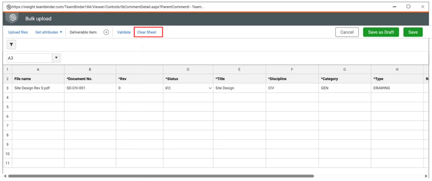Click the InEight logo in header
Viewport: 432px width, 181px height.
(x=12, y=18)
